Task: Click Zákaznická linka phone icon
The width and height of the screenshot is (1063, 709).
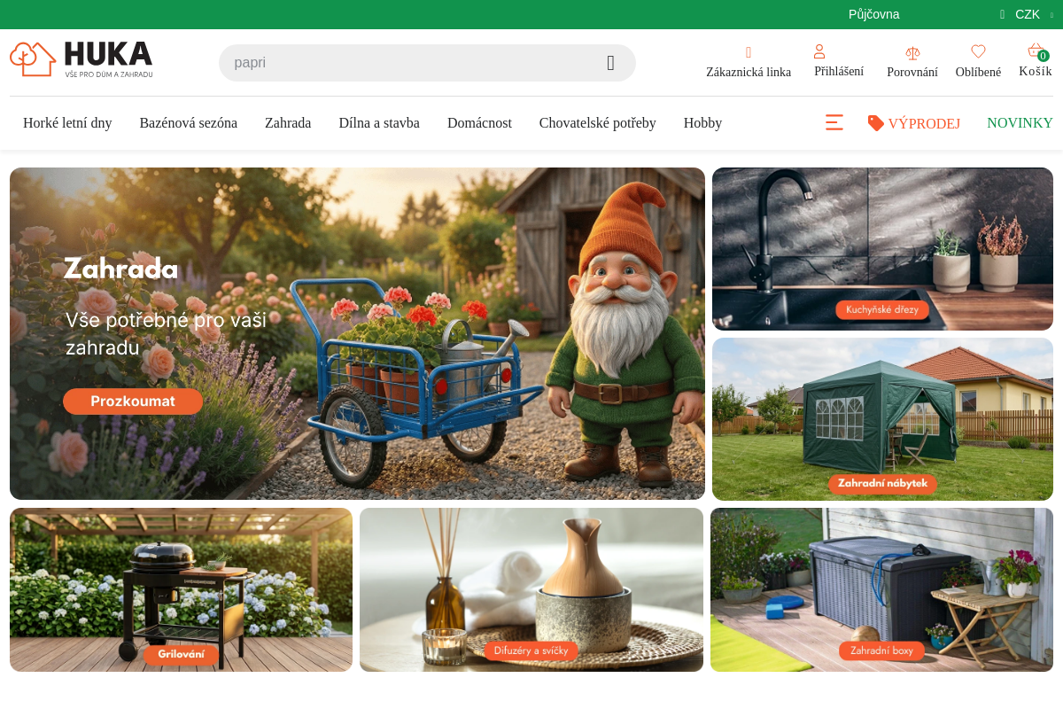Action: coord(749,53)
